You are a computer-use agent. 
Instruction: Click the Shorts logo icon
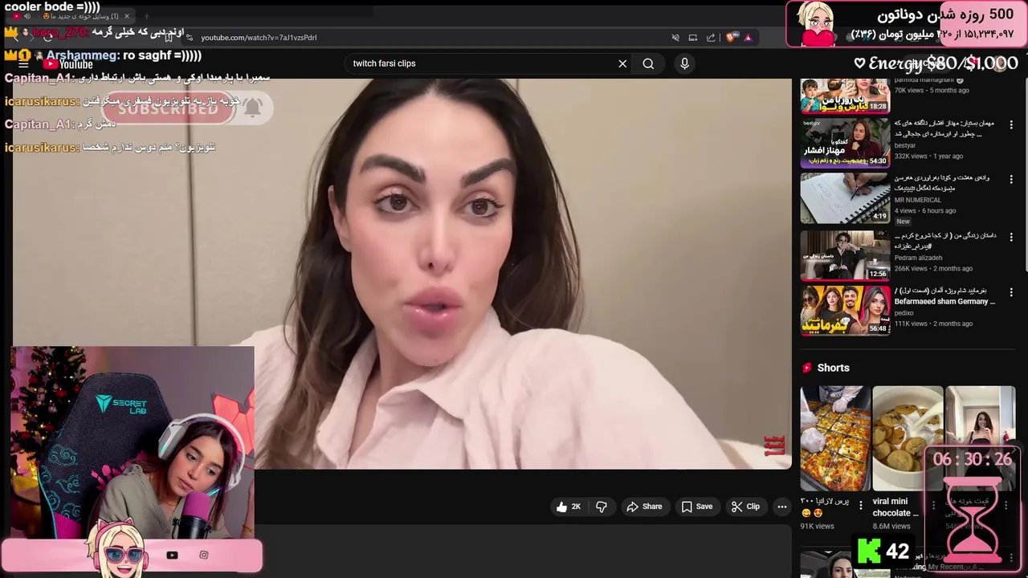(807, 368)
